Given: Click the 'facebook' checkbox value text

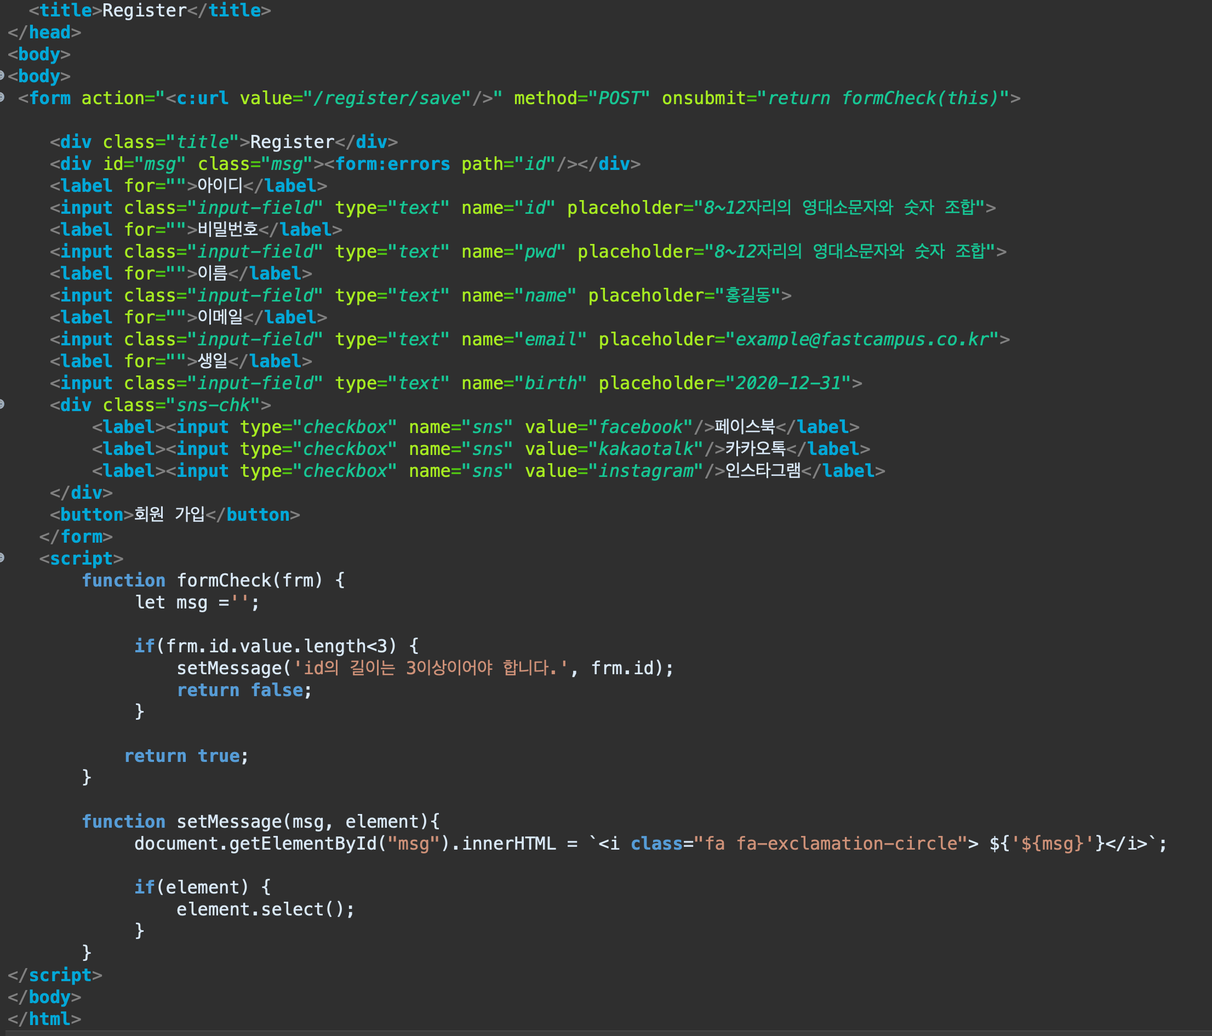Looking at the screenshot, I should click(641, 427).
